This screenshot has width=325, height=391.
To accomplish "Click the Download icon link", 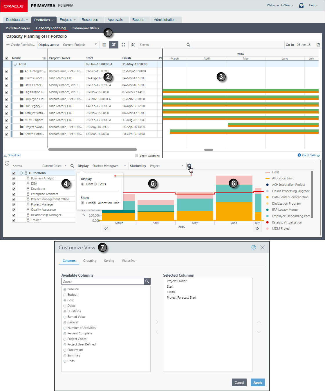I will tap(12, 155).
